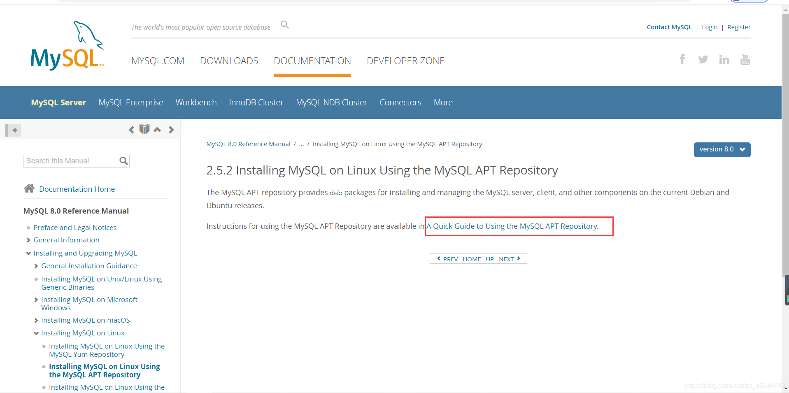Screen dimensions: 789x393
Task: Open the Documentation Home link
Action: (x=77, y=189)
